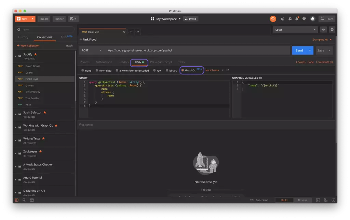Screen dimensions: 350x220
Task: Click the heart icon in header
Action: pos(304,19)
